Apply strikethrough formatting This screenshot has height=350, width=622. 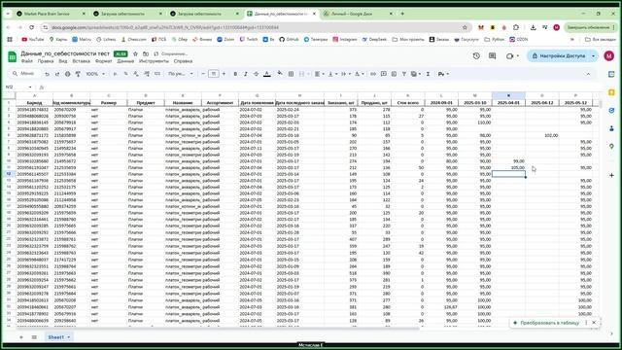click(x=256, y=74)
